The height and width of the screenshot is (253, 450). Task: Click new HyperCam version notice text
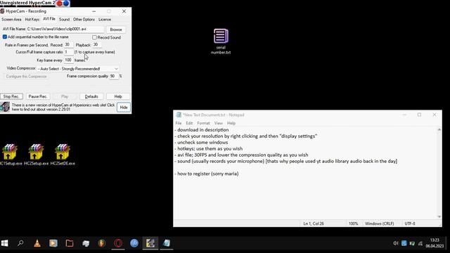pyautogui.click(x=63, y=107)
